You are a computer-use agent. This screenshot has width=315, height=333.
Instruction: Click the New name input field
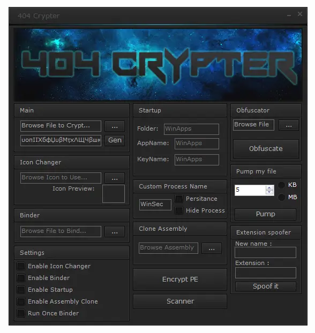pyautogui.click(x=266, y=252)
